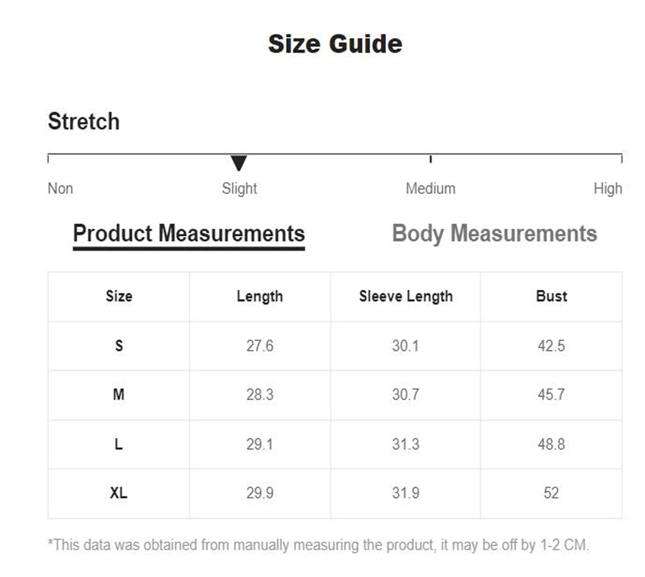Click the Stretch section heading
The image size is (645, 577).
point(84,121)
